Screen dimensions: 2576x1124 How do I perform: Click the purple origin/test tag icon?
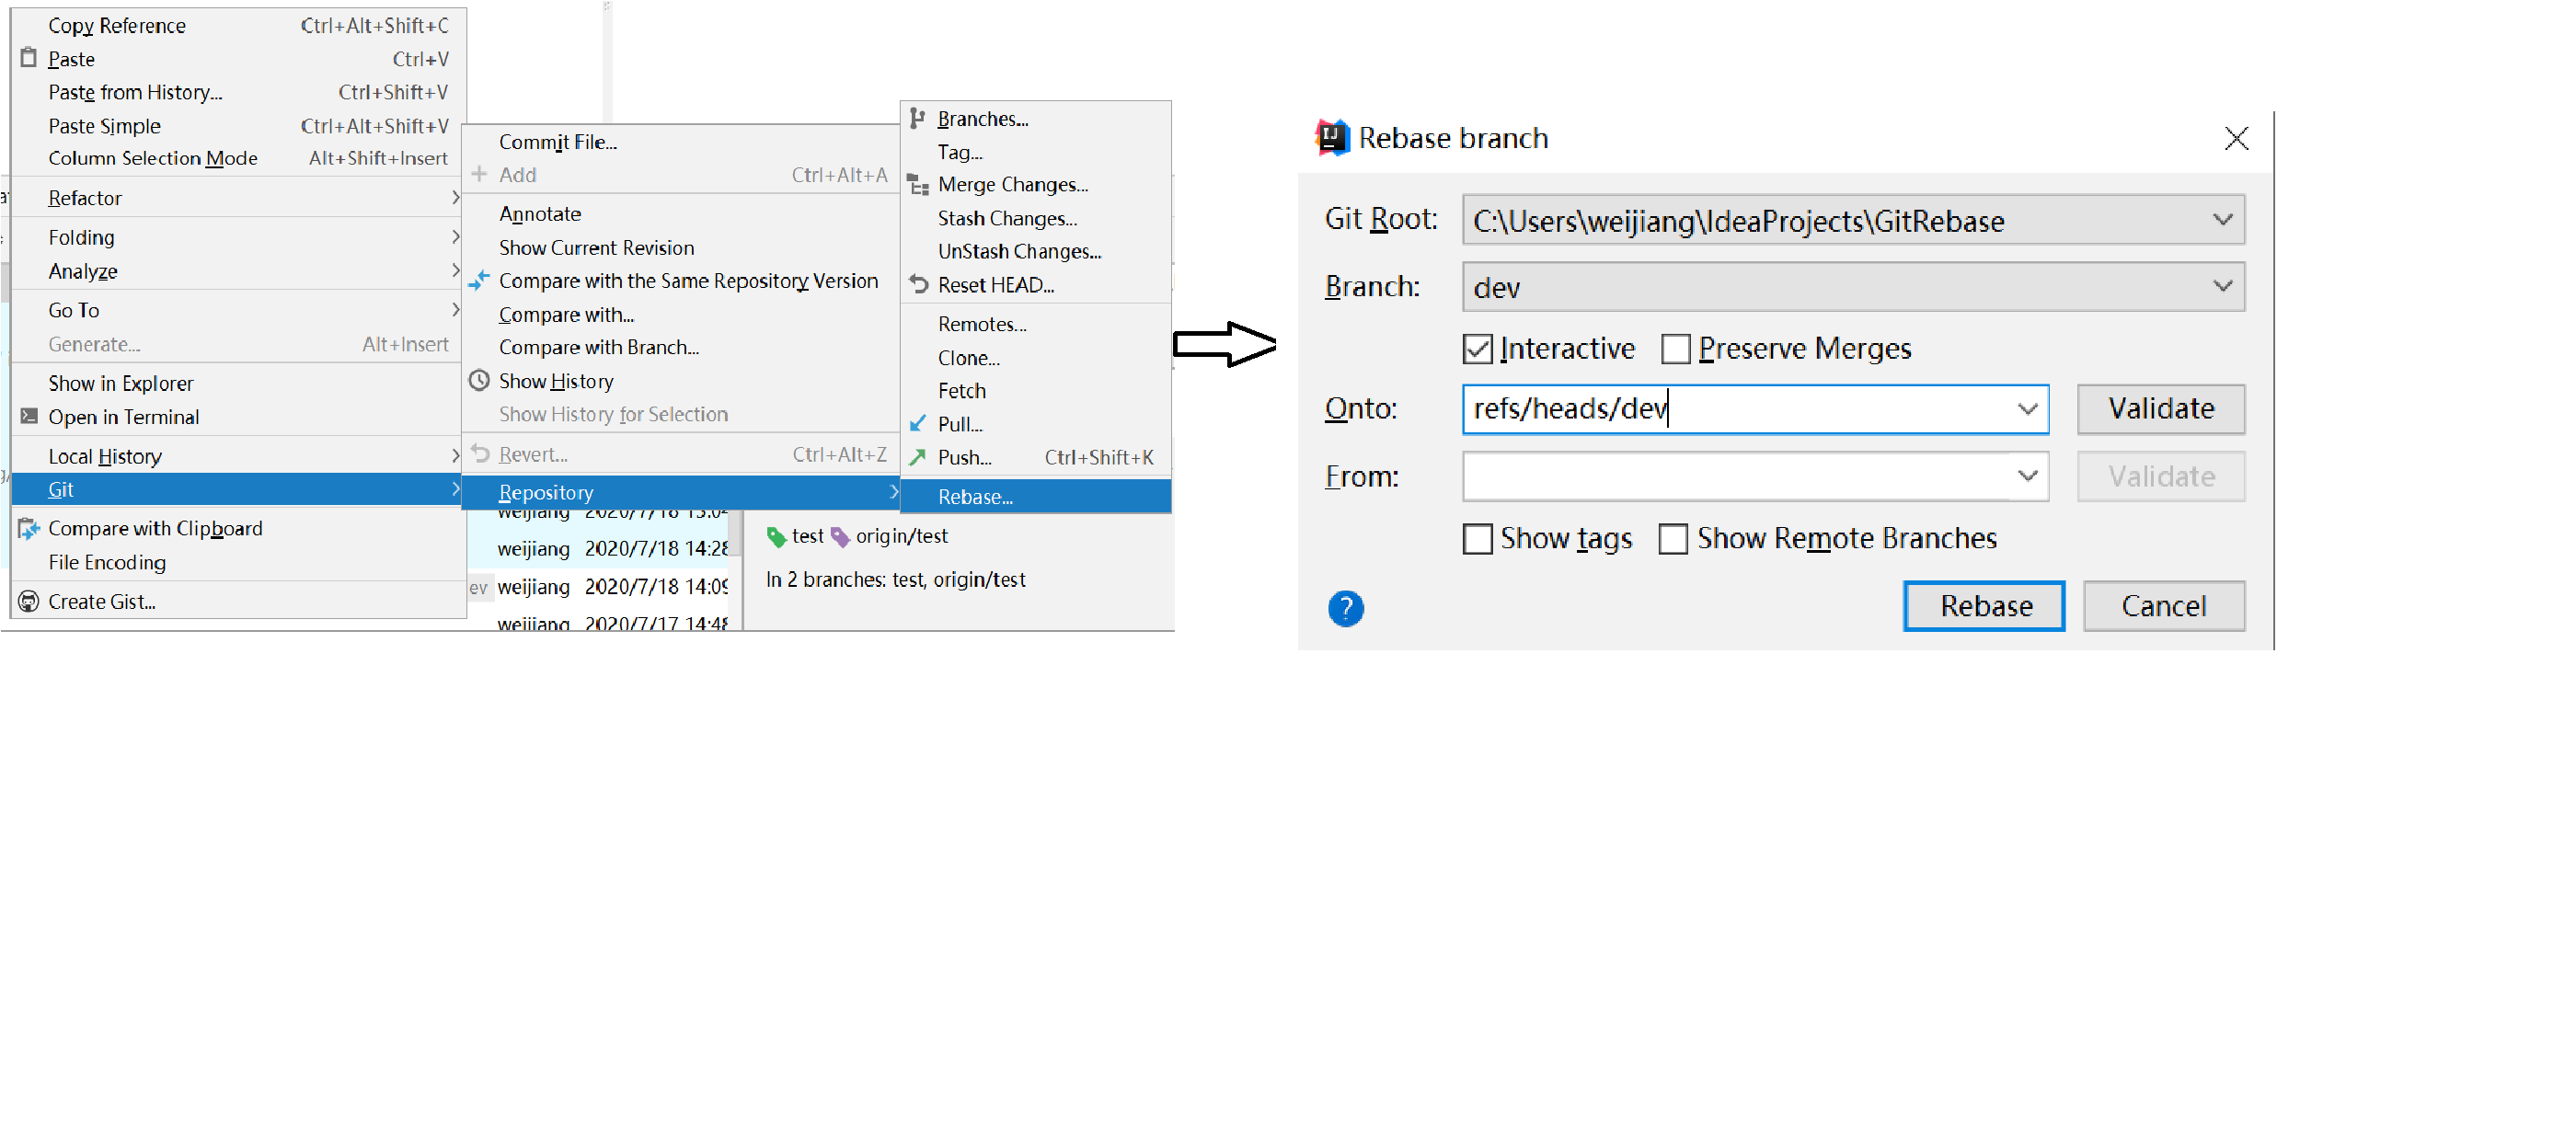tap(840, 536)
